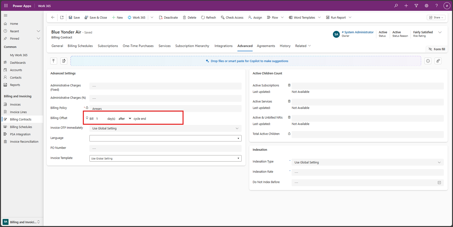453x227 pixels.
Task: Open Do Not Index Before calendar icon
Action: point(439,183)
